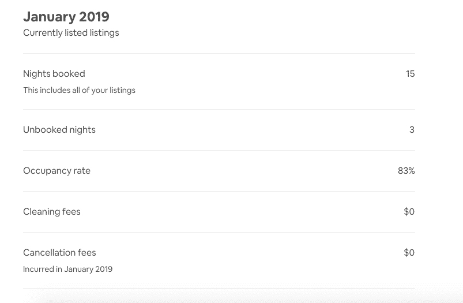Select the $0 Cleaning fees amount
Image resolution: width=463 pixels, height=303 pixels.
pos(409,212)
